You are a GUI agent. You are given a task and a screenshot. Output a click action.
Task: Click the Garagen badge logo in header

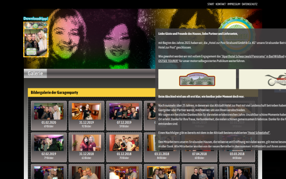[x=236, y=35]
